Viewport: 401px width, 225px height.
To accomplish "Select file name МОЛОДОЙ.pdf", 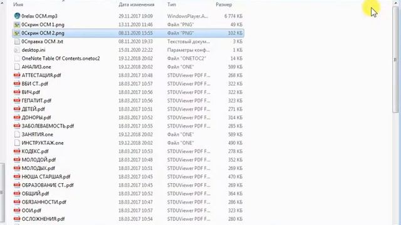I will pos(39,160).
